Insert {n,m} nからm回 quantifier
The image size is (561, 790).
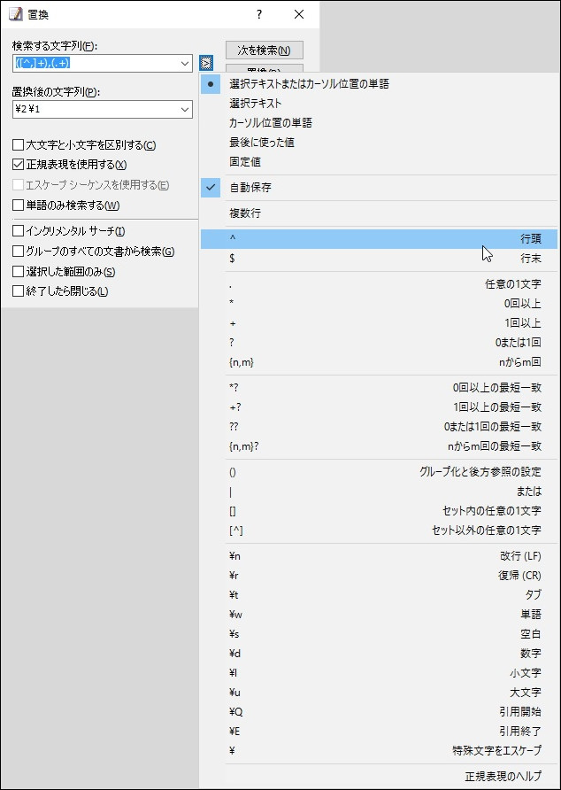[380, 362]
